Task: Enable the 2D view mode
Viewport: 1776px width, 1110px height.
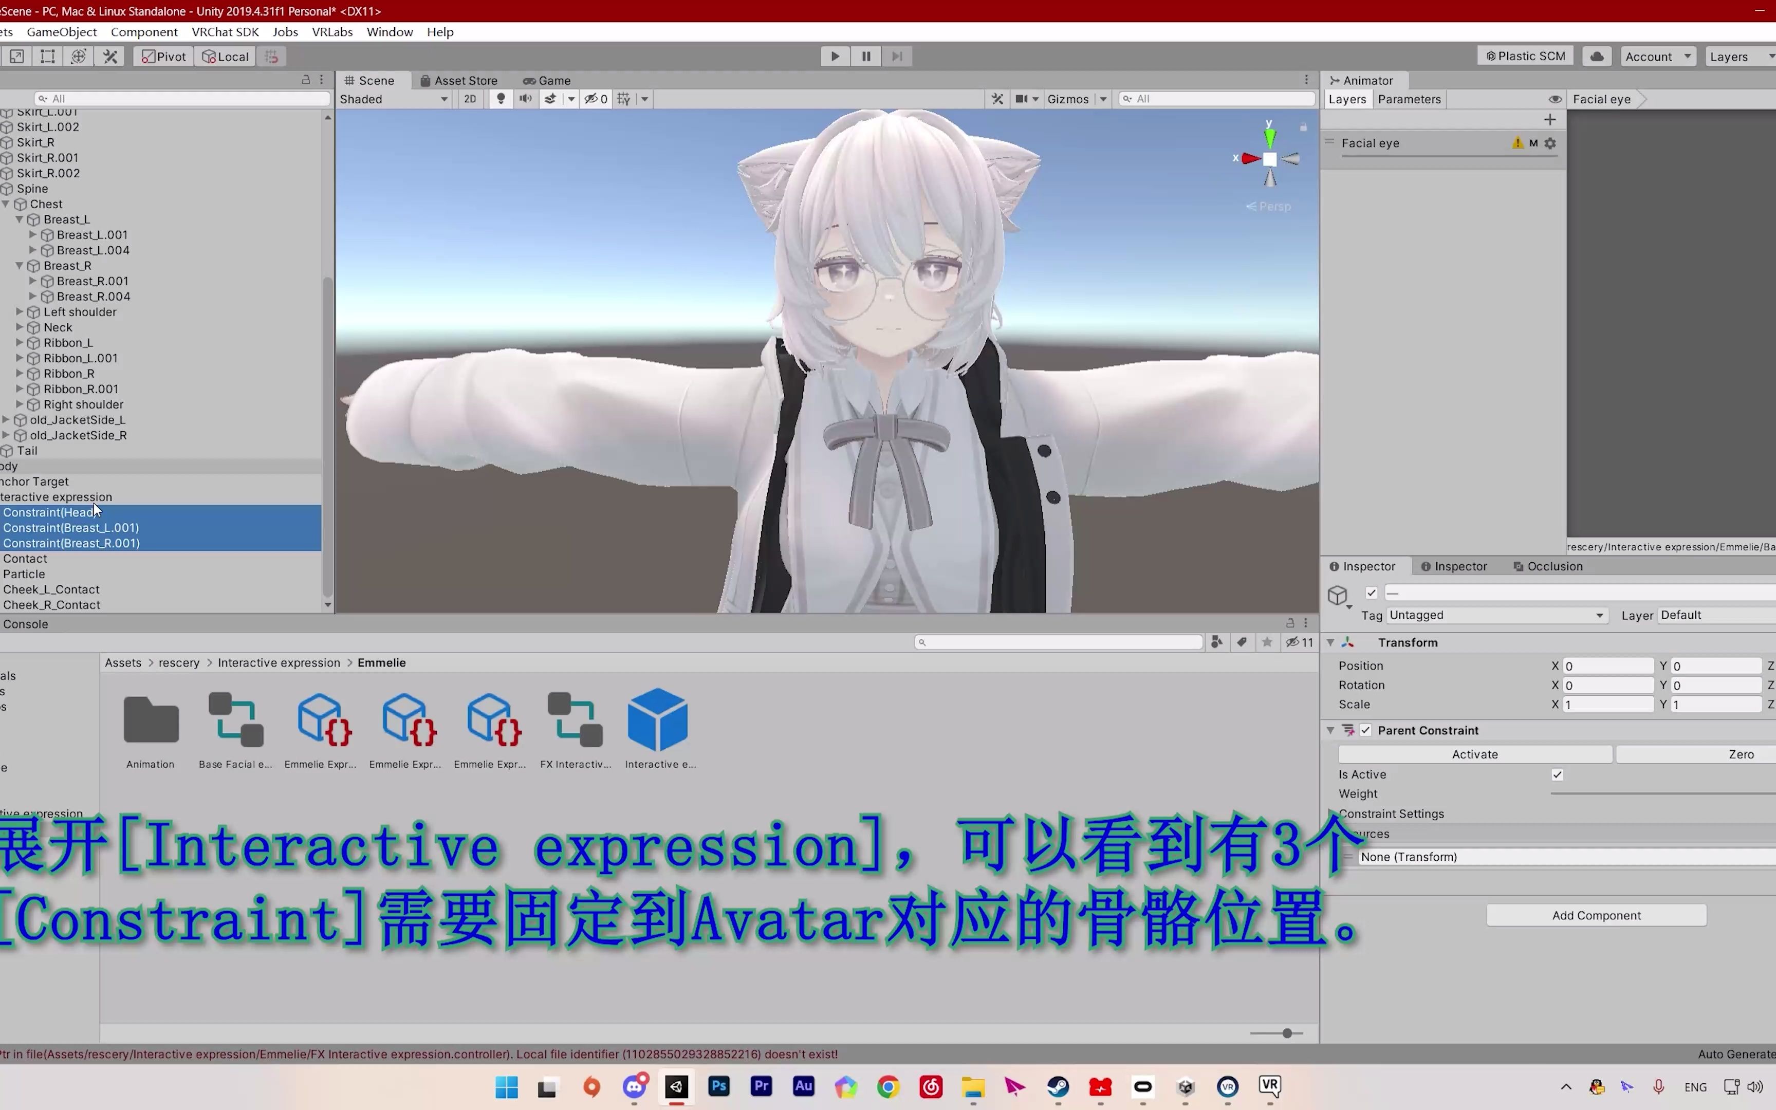Action: [470, 98]
